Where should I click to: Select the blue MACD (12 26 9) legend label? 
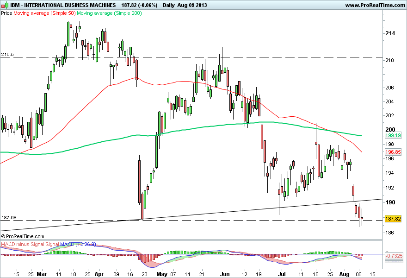tap(78, 244)
